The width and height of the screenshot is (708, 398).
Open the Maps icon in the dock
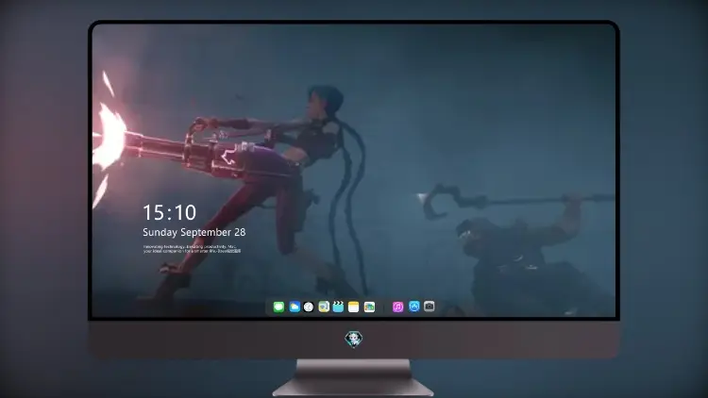click(x=323, y=307)
